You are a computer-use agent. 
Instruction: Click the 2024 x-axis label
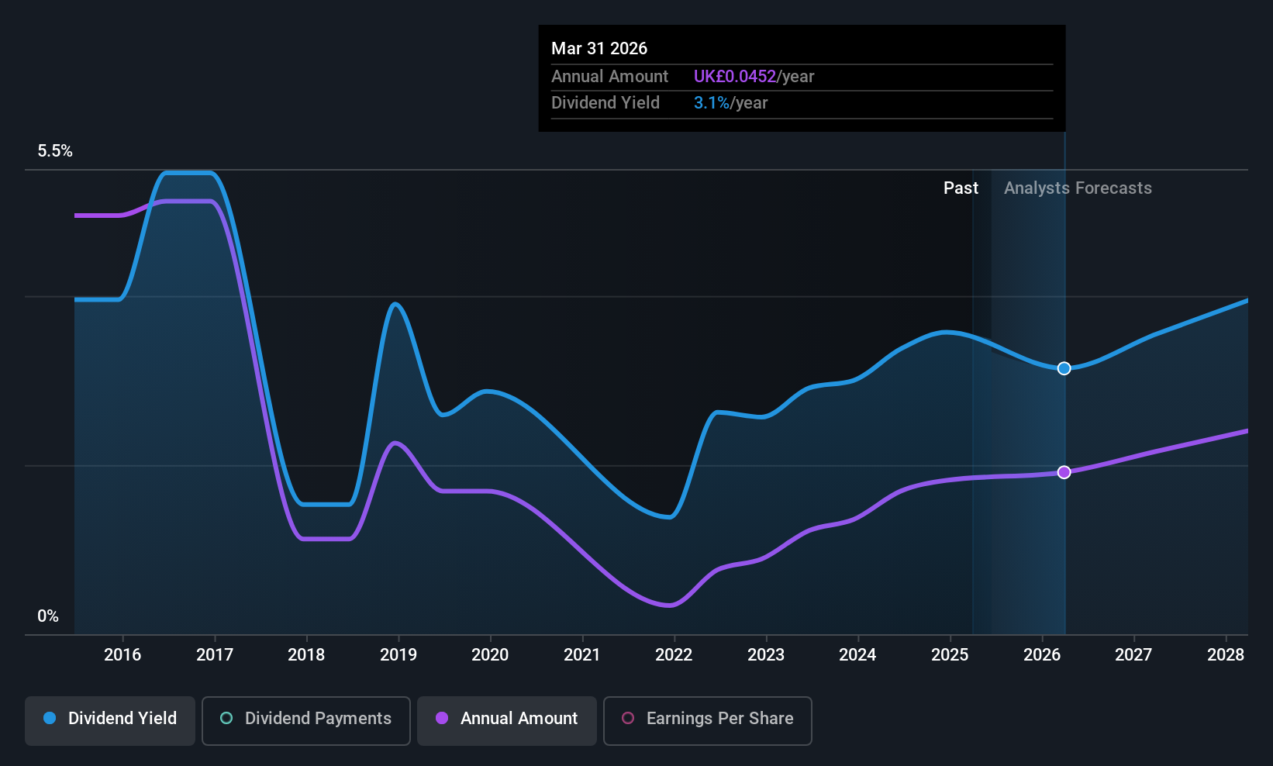click(x=857, y=655)
